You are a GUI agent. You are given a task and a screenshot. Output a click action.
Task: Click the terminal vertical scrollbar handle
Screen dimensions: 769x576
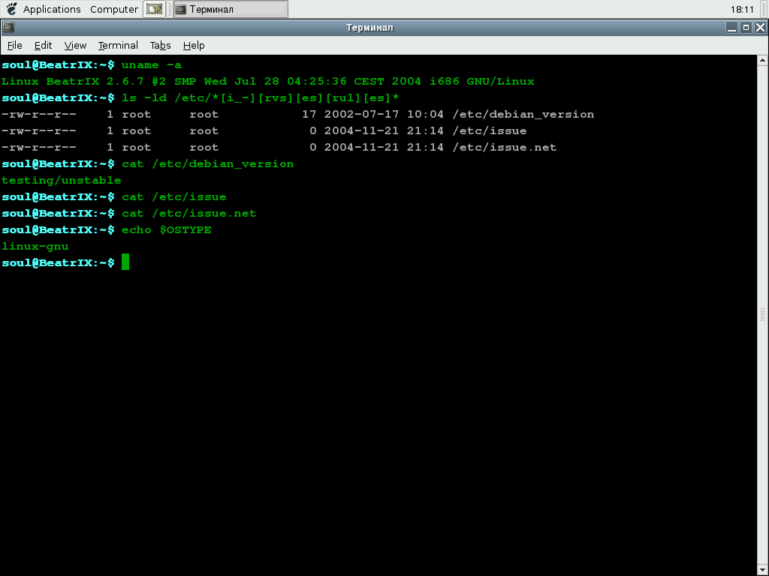pos(763,314)
